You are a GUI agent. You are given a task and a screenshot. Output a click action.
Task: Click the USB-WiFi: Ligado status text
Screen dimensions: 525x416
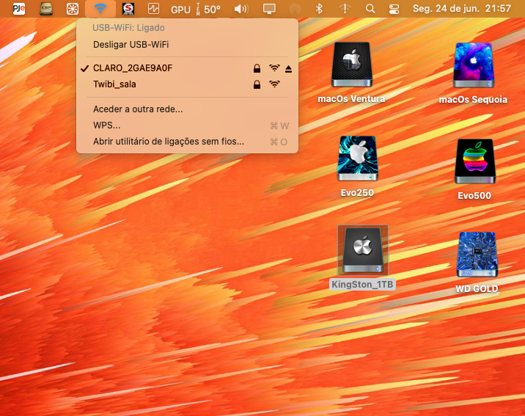(128, 28)
